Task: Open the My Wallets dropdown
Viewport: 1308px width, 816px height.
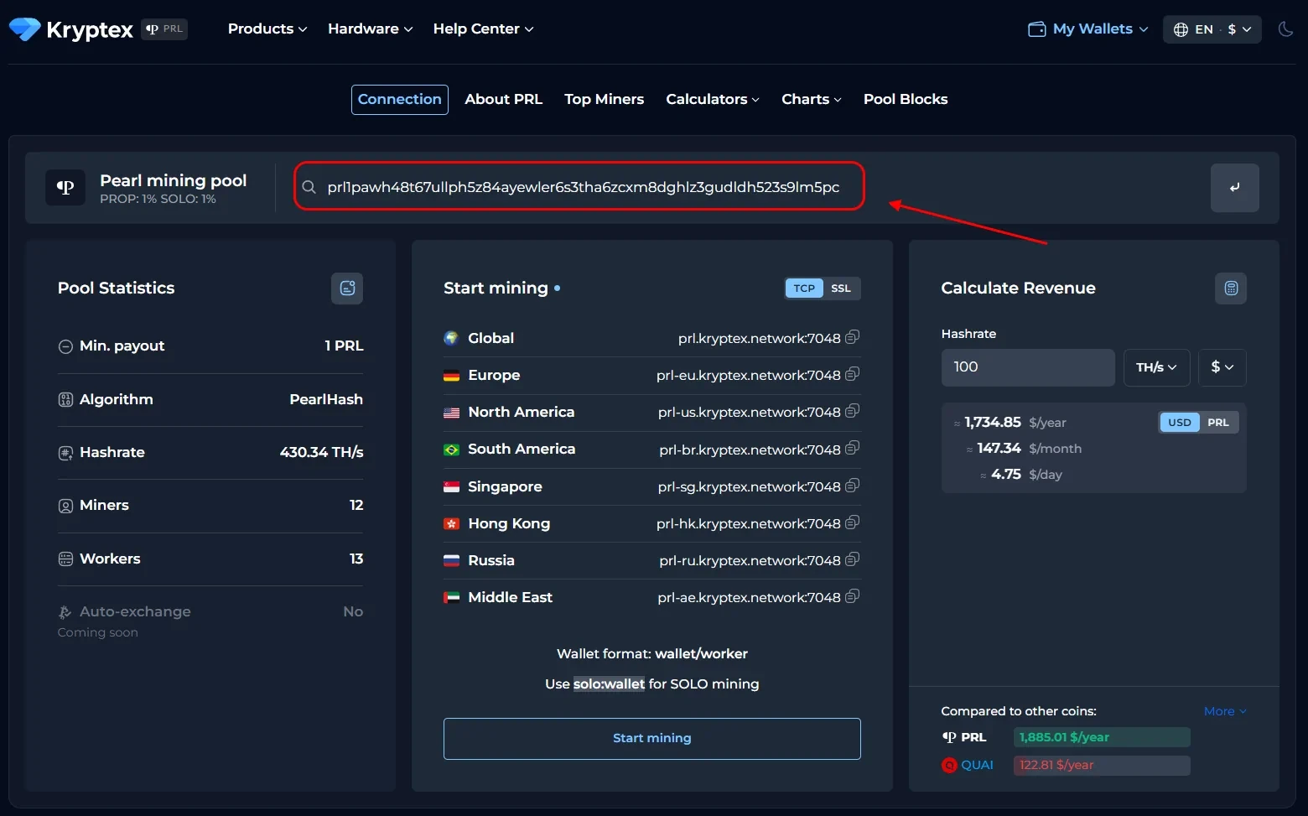Action: pos(1088,29)
